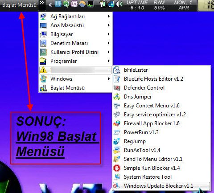The height and width of the screenshot is (193, 214).
Task: Click the blue grid tray icon
Action: coord(58,4)
